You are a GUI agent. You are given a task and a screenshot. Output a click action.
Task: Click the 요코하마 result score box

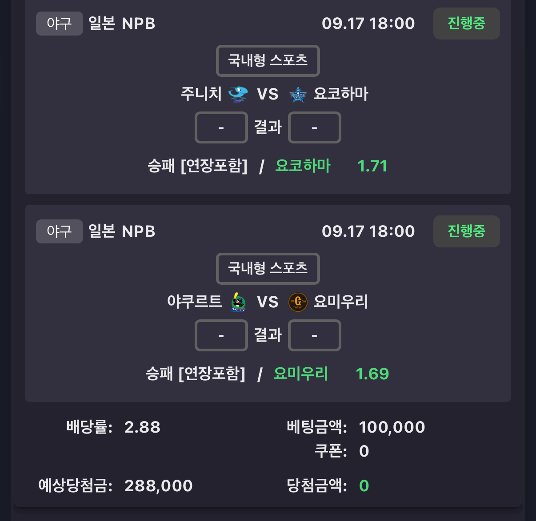coord(315,127)
